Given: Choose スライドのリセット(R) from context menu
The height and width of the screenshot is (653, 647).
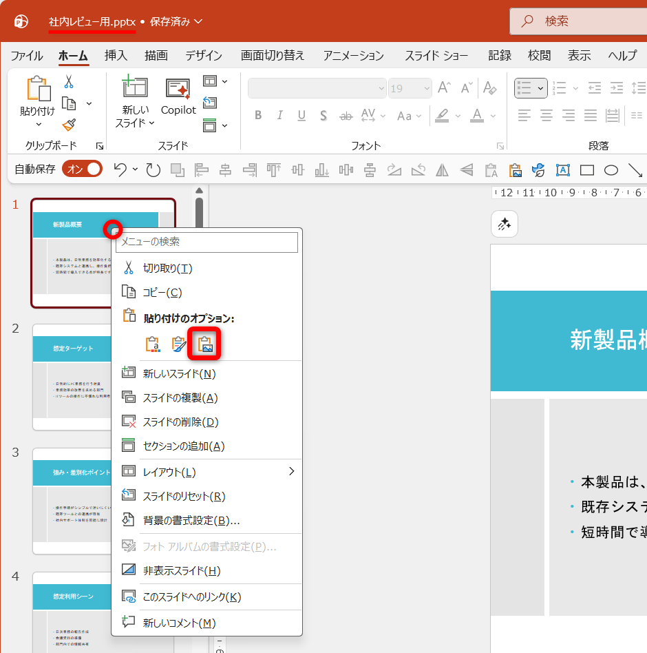Looking at the screenshot, I should pyautogui.click(x=206, y=497).
